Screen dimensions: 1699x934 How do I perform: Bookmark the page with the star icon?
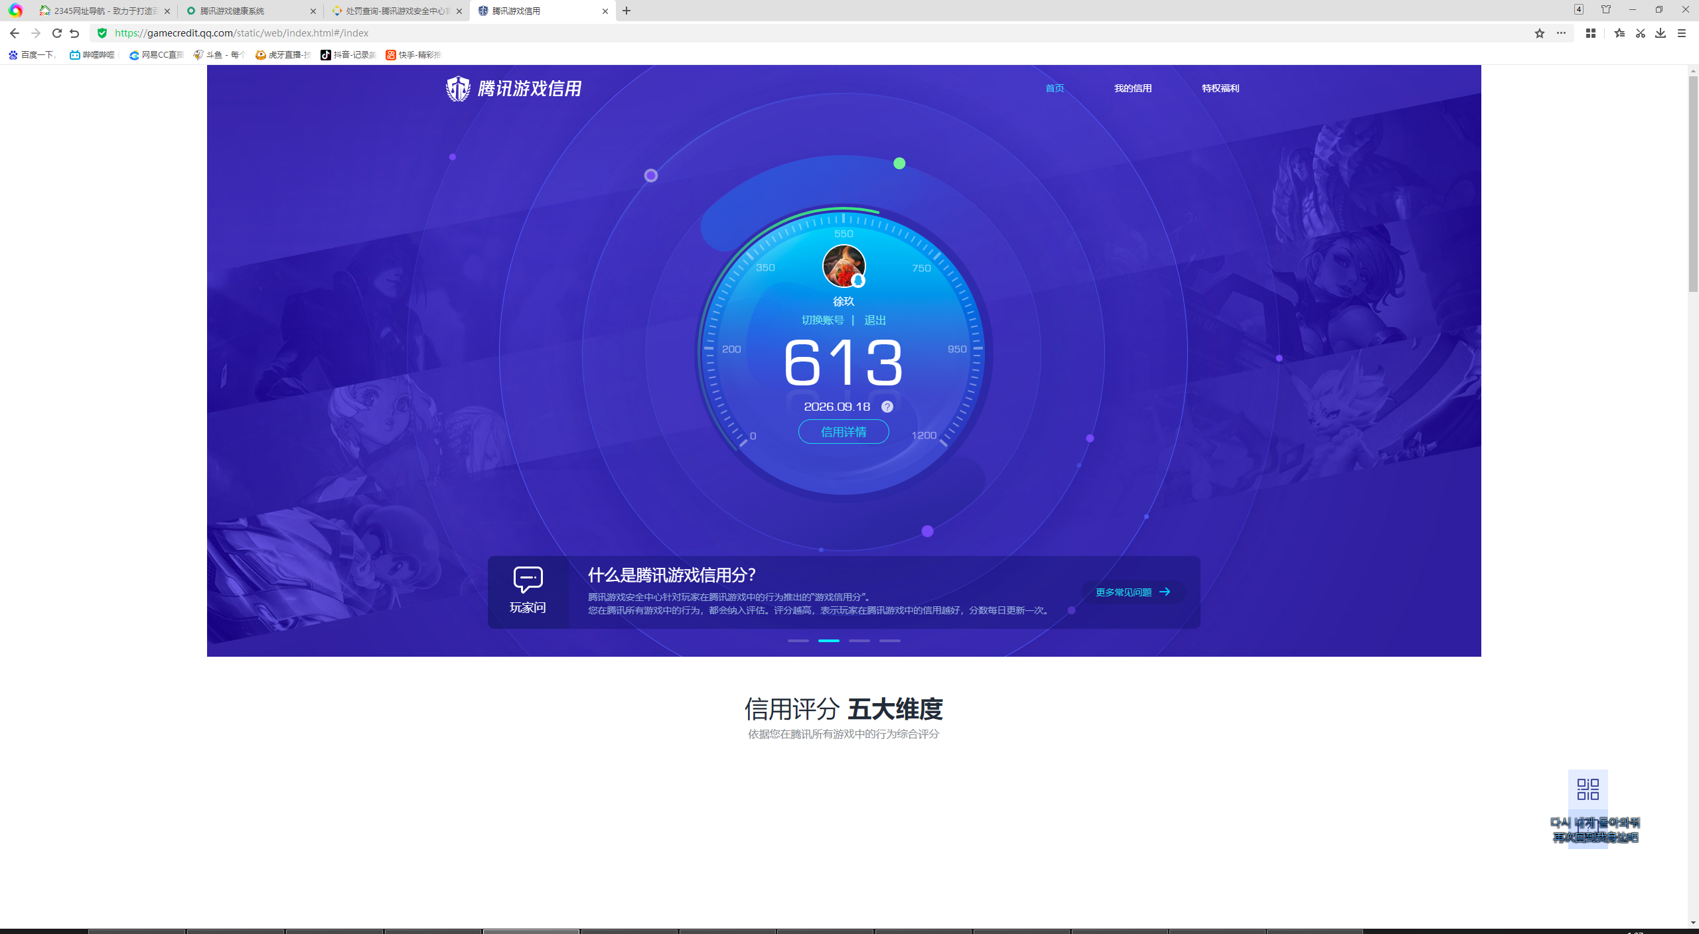[1540, 33]
